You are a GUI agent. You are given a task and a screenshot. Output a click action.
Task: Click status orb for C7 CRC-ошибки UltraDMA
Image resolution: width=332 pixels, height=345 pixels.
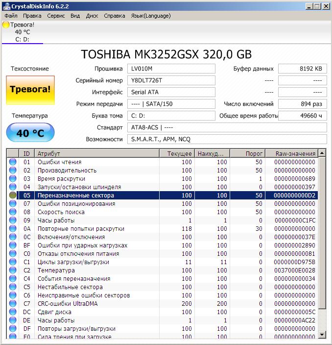13,304
